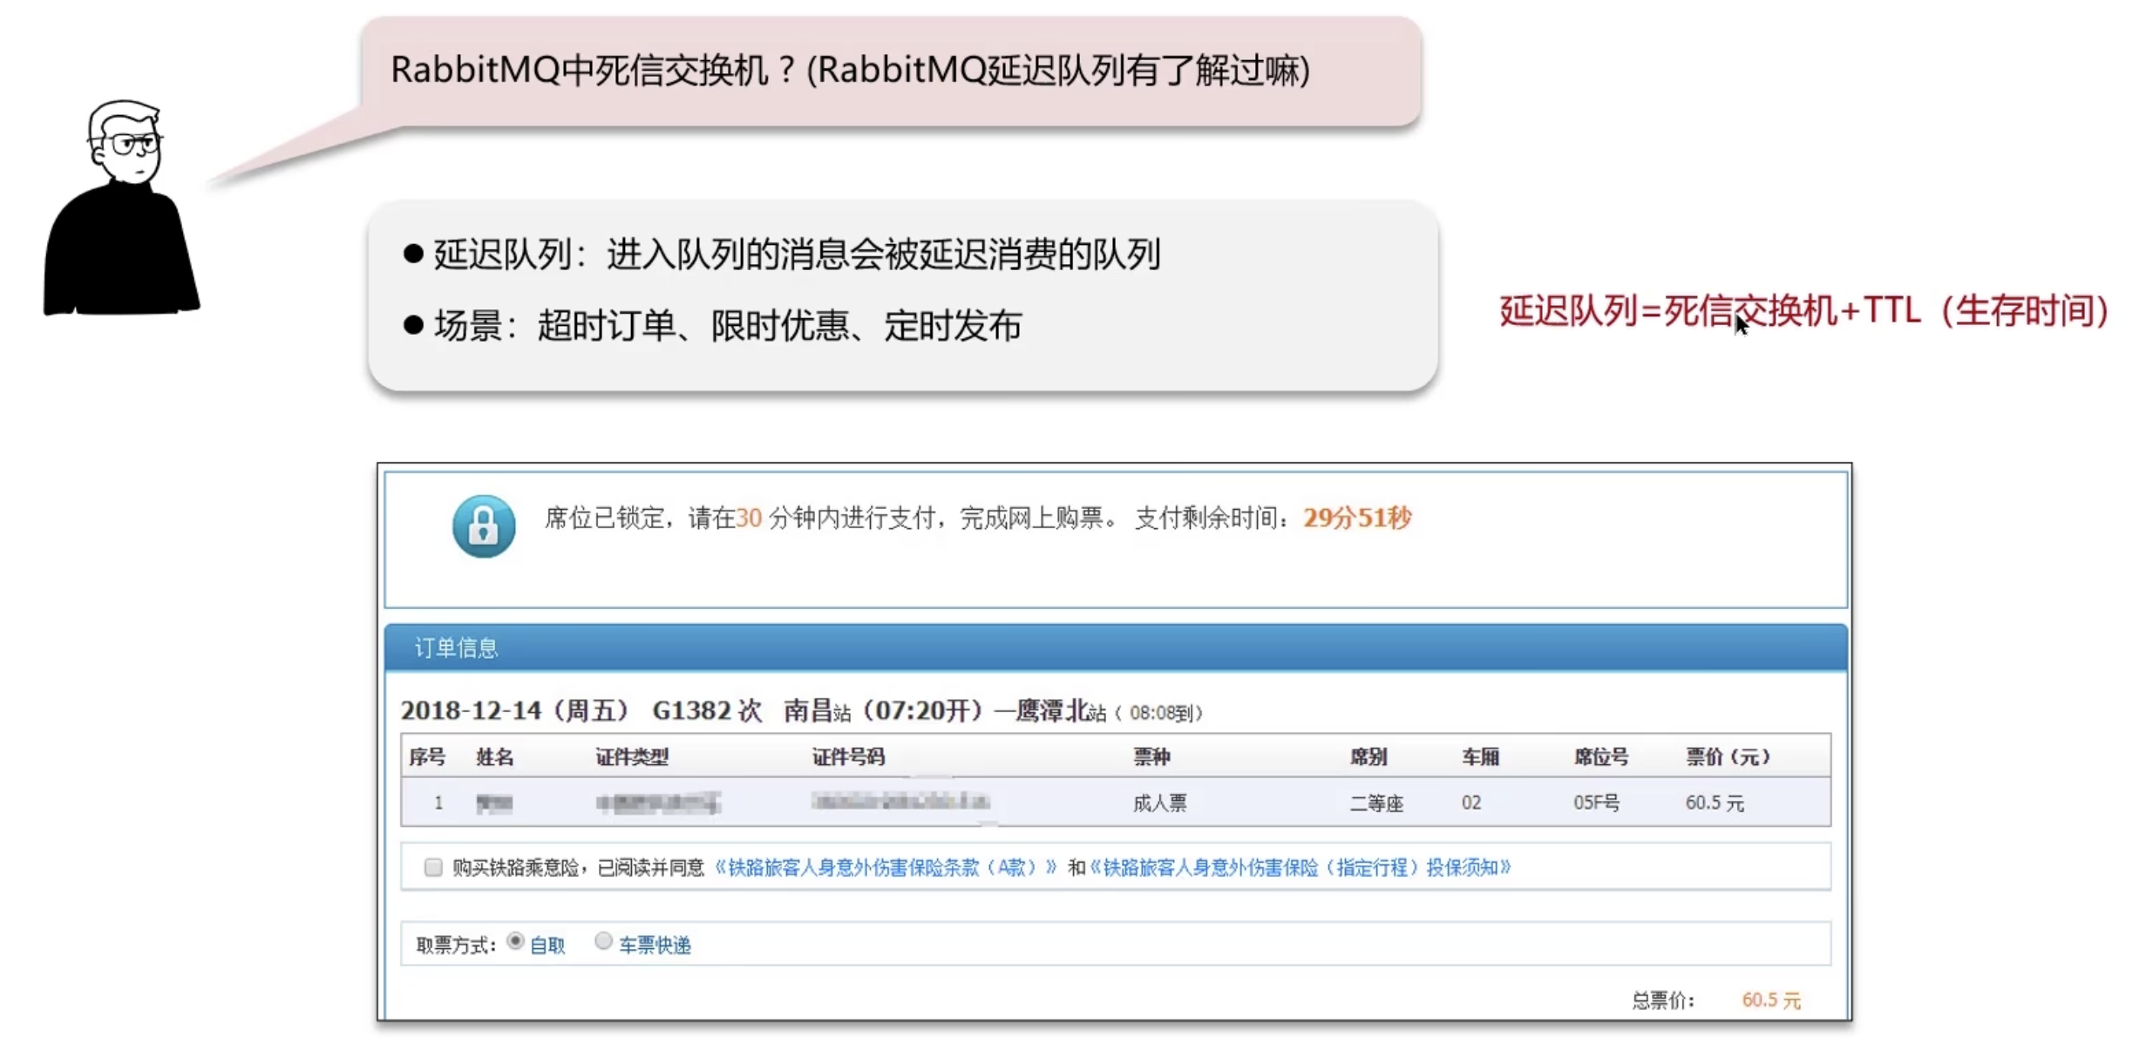Screen dimensions: 2146x1051
Task: Click the 席位号 column header
Action: tap(1600, 756)
